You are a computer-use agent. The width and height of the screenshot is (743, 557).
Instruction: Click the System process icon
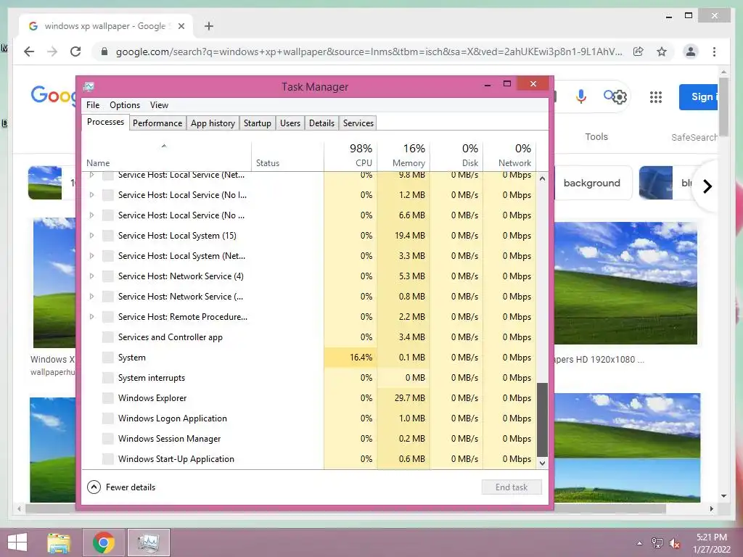click(x=108, y=358)
